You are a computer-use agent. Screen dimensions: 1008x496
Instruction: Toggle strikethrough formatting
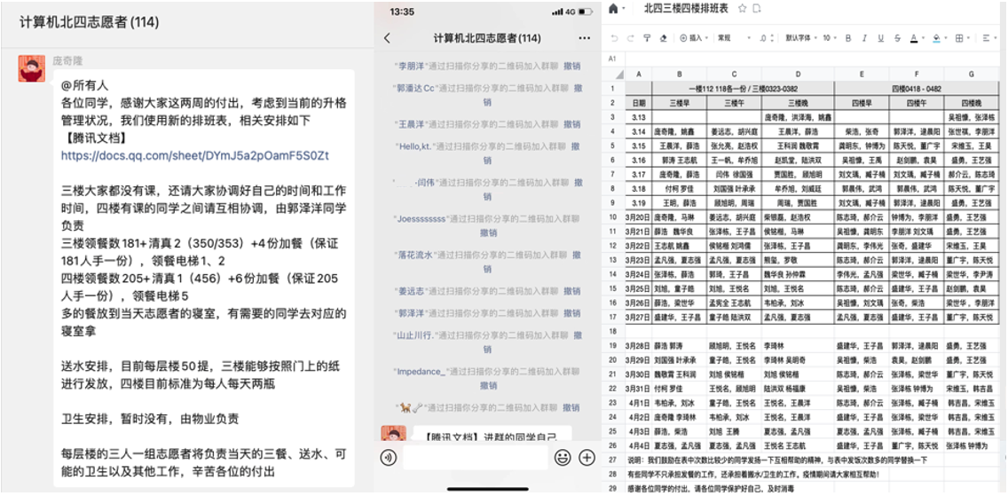(x=896, y=38)
